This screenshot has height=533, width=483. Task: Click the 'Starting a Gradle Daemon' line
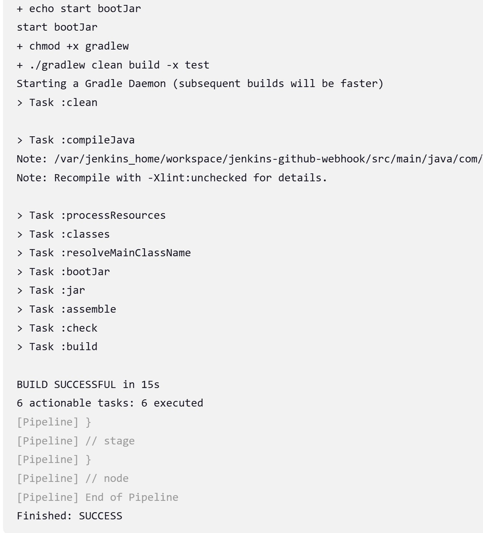pos(200,84)
